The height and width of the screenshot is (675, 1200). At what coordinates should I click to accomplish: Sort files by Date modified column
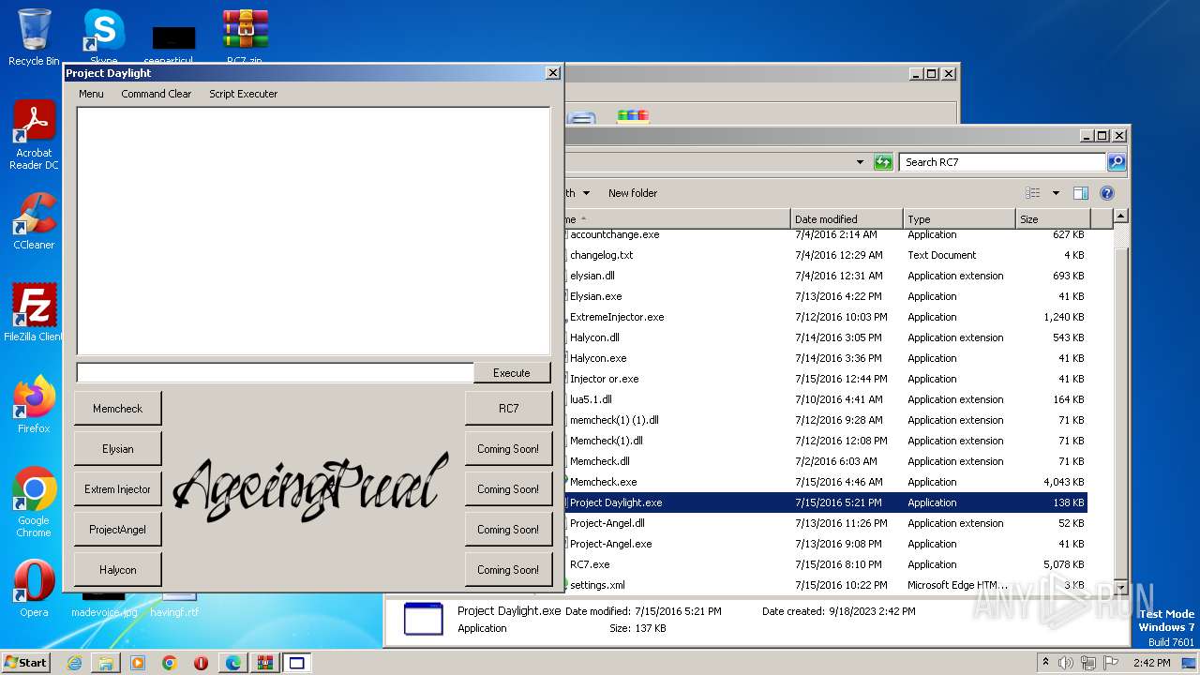[x=847, y=218]
